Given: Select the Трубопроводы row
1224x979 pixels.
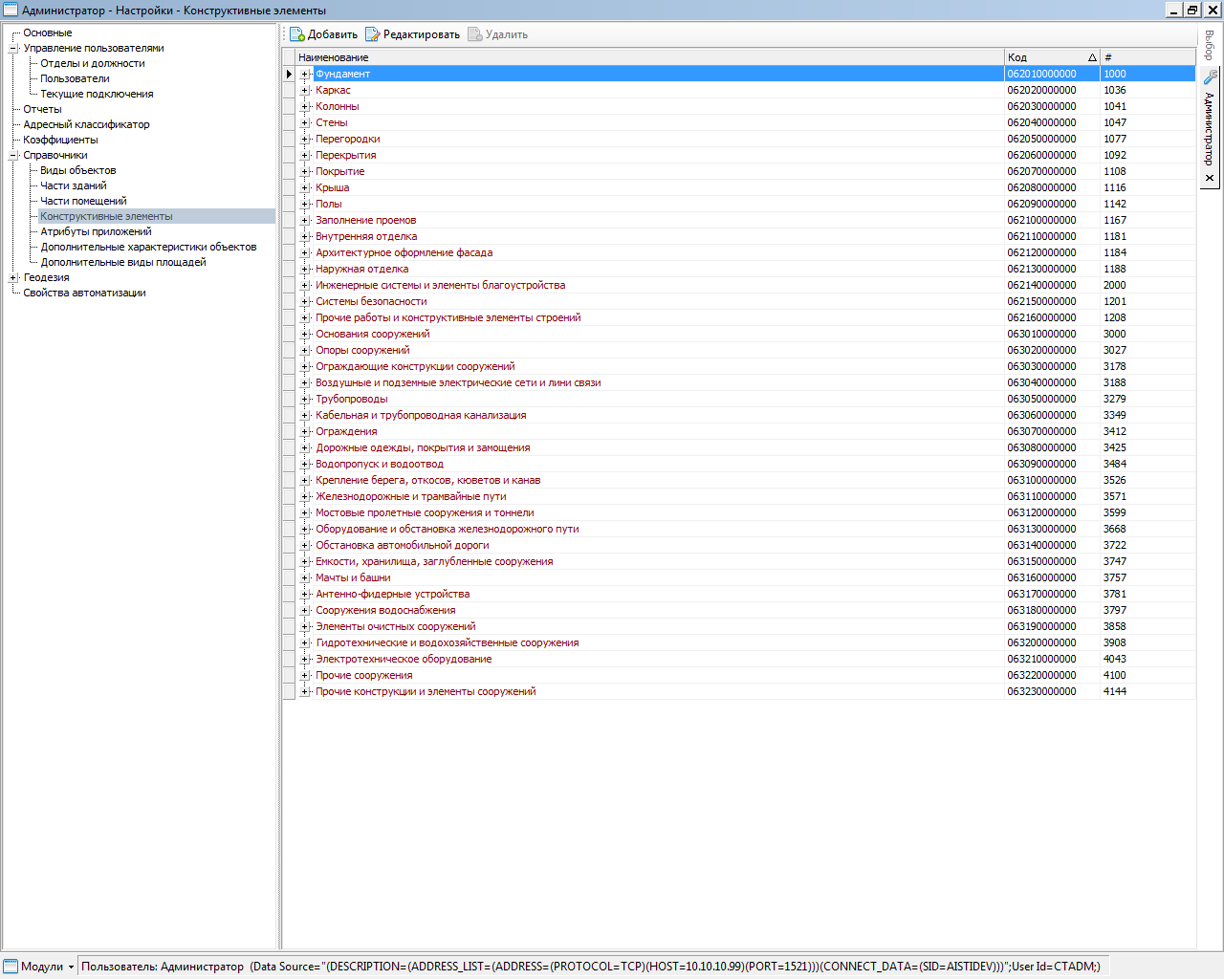Looking at the screenshot, I should pyautogui.click(x=351, y=399).
